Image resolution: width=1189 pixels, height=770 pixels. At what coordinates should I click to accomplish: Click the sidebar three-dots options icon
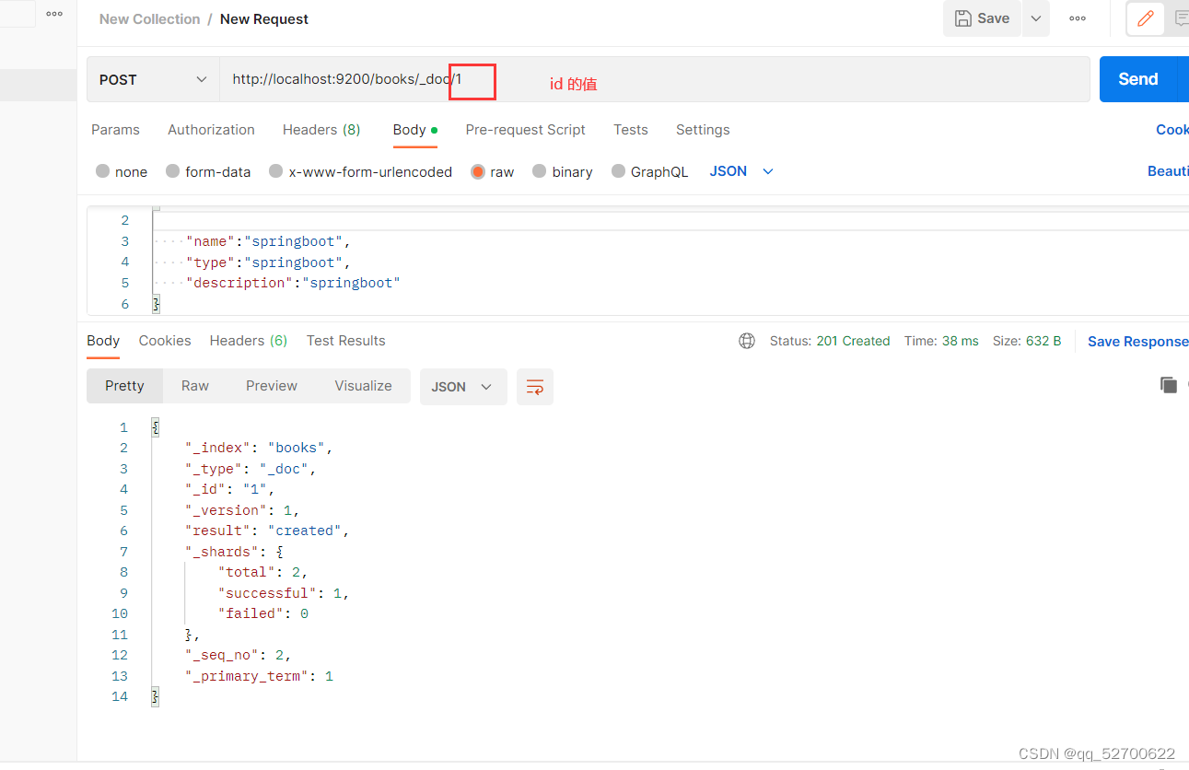[x=54, y=14]
